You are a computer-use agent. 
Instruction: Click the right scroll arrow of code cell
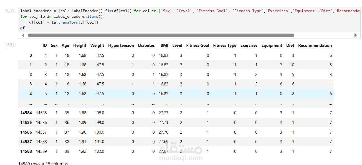tap(356, 35)
